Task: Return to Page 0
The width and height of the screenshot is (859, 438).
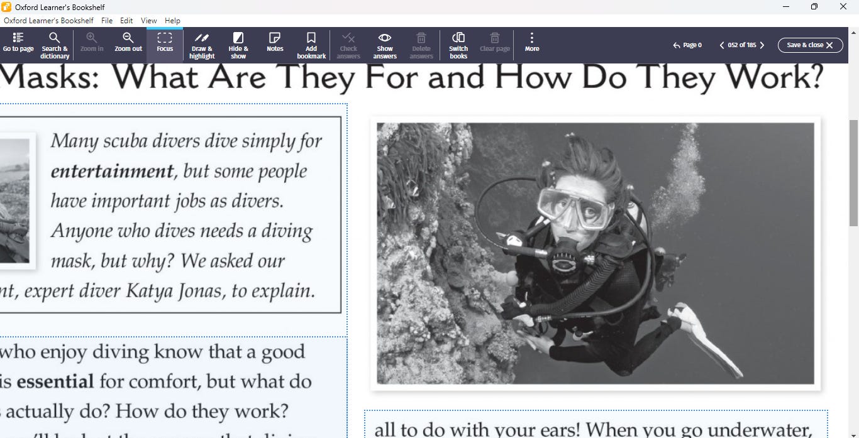Action: coord(687,45)
